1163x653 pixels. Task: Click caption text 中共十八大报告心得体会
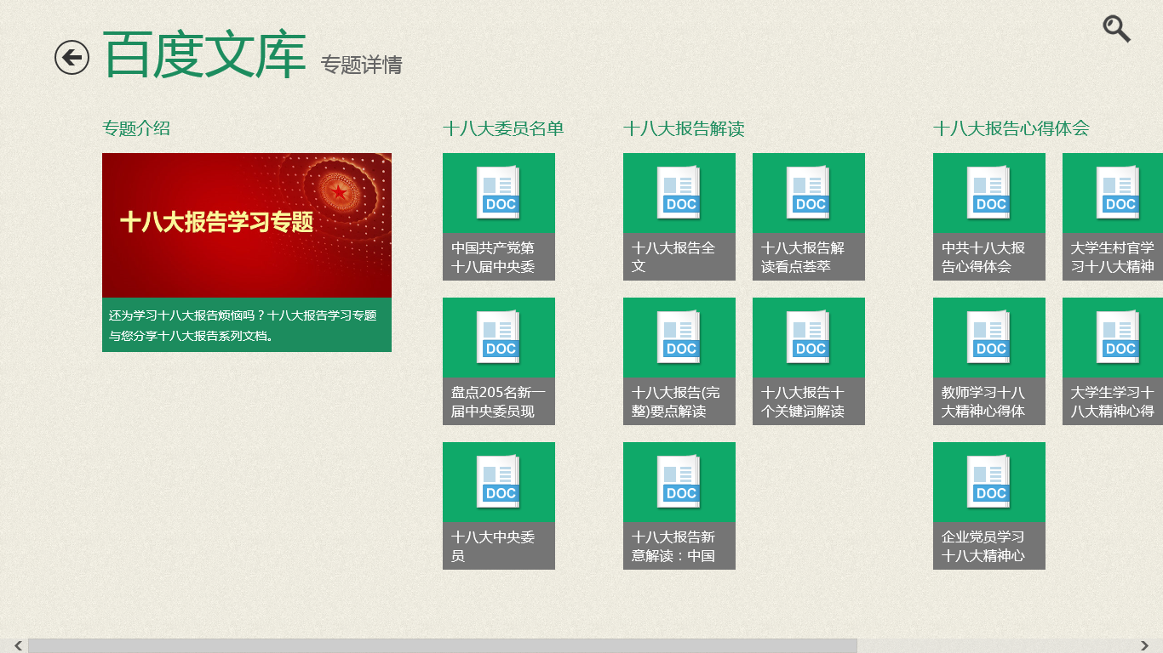[x=983, y=257]
